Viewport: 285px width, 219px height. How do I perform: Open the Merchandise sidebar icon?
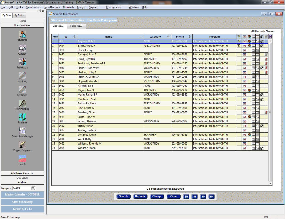pyautogui.click(x=22, y=103)
